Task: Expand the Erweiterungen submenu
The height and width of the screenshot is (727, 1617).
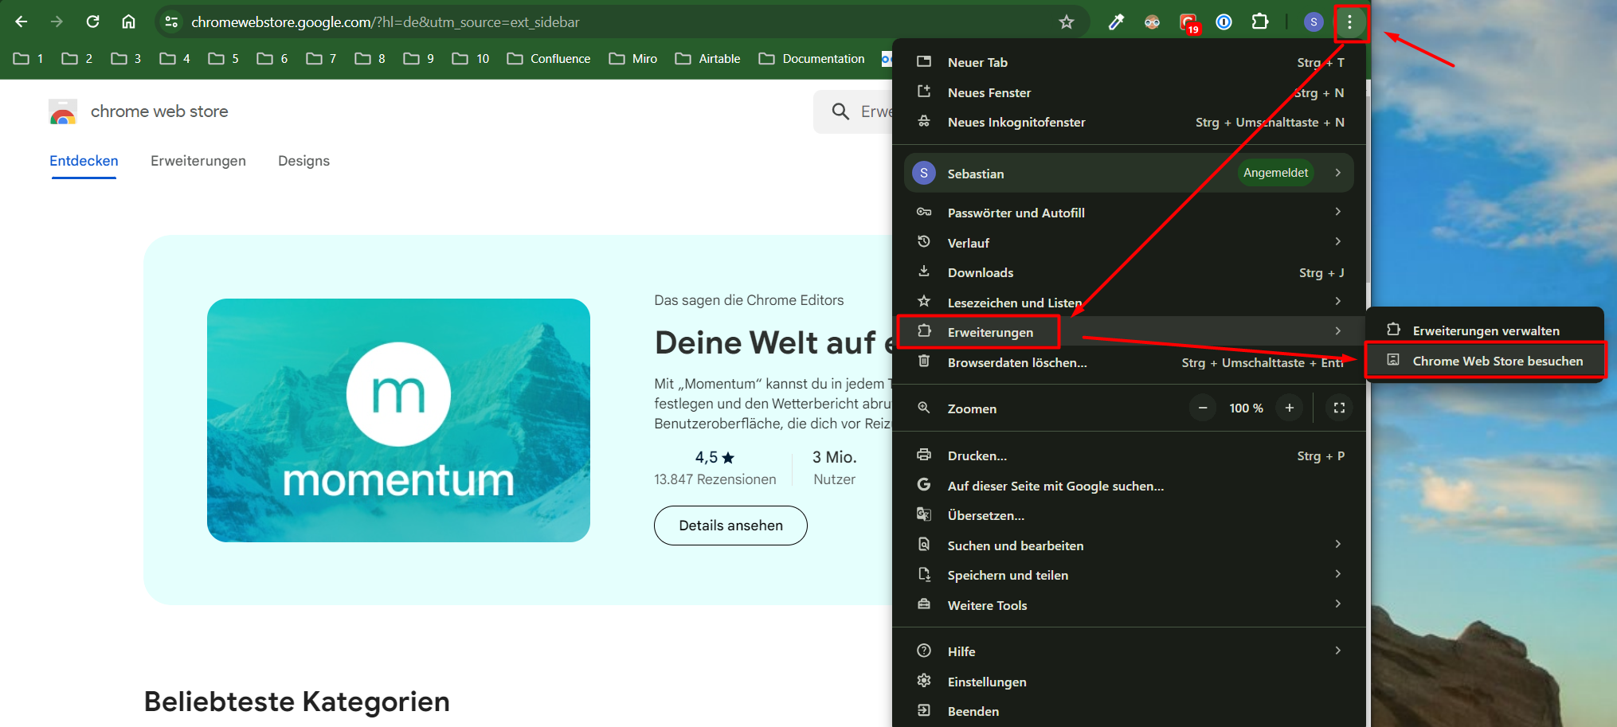Action: 1130,332
